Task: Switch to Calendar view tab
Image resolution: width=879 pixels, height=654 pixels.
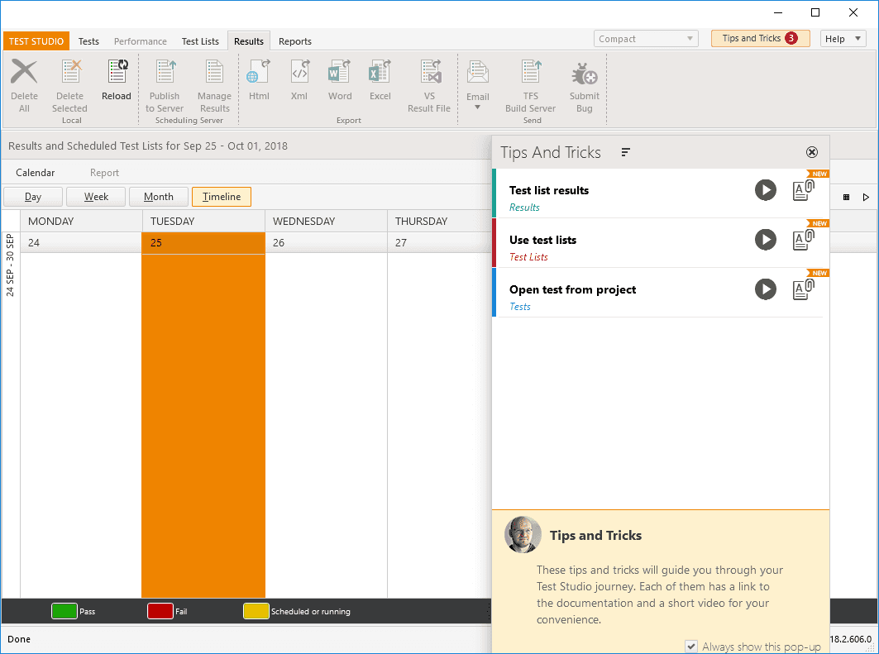Action: [36, 173]
